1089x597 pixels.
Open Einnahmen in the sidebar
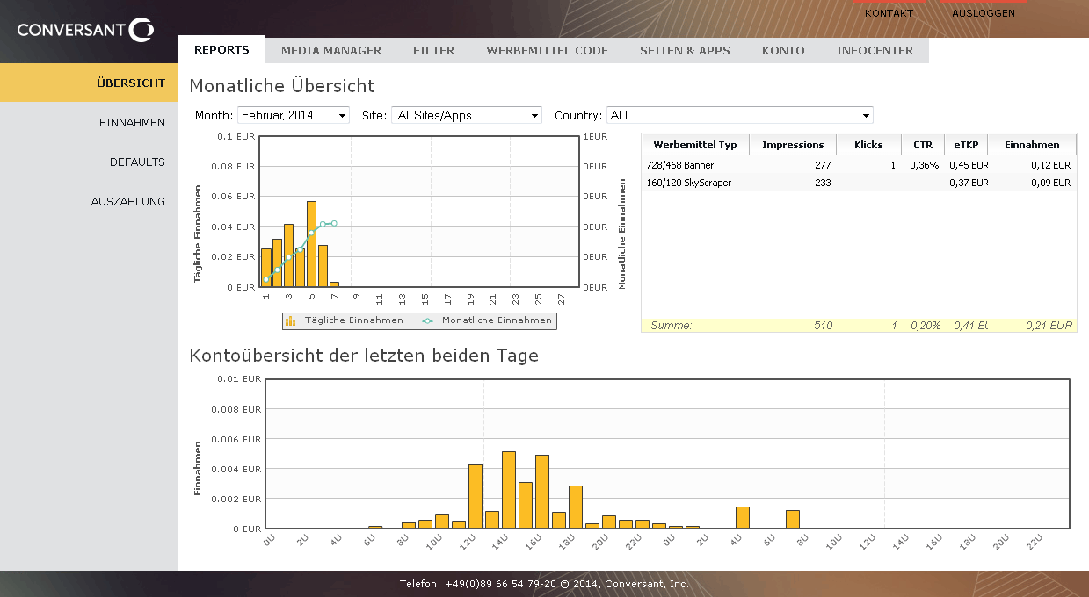tap(132, 123)
